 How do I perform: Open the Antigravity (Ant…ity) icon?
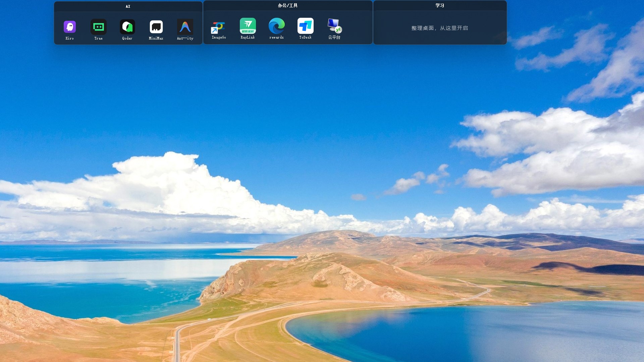185,27
